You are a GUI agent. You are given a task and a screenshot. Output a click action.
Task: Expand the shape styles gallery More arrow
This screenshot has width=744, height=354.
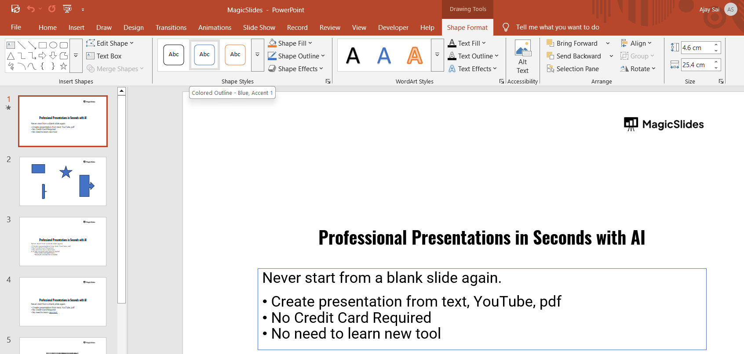coord(257,55)
